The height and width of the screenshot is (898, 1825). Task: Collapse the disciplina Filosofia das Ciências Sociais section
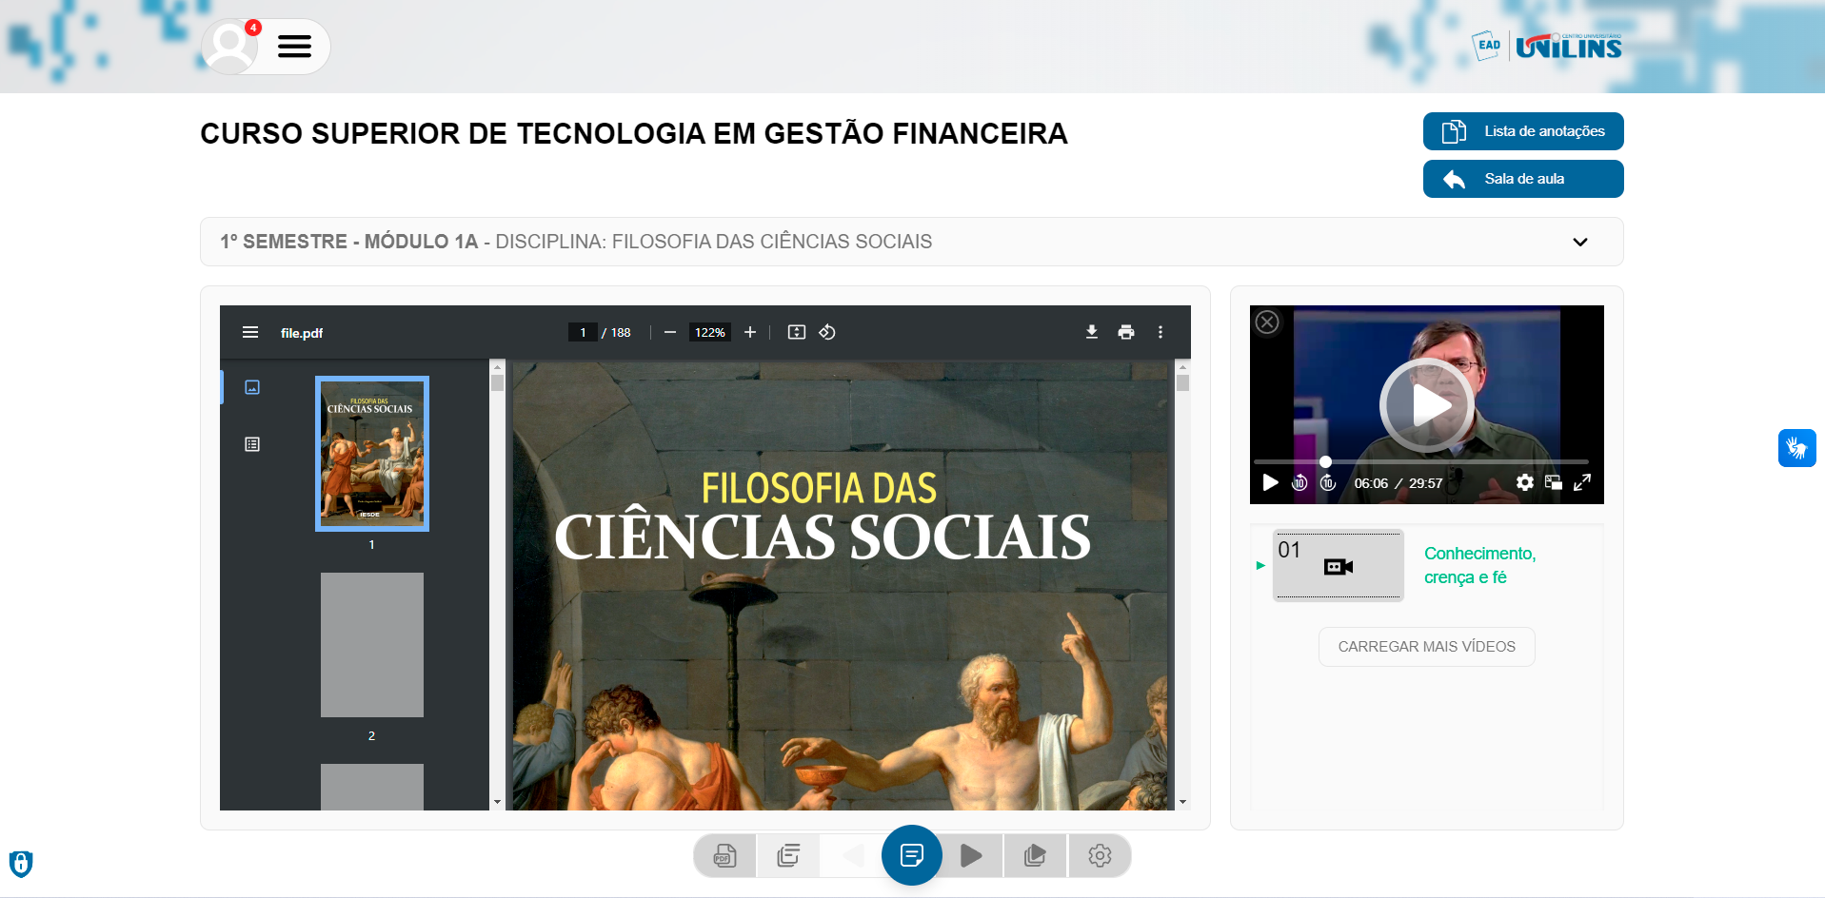tap(1579, 242)
